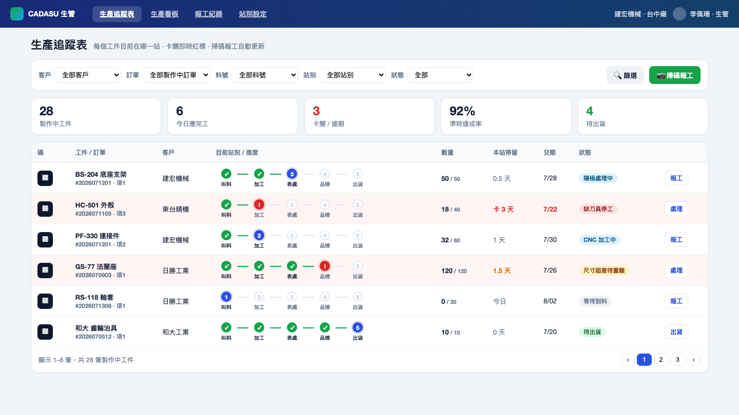Click the green 掃碼報工 button

675,75
